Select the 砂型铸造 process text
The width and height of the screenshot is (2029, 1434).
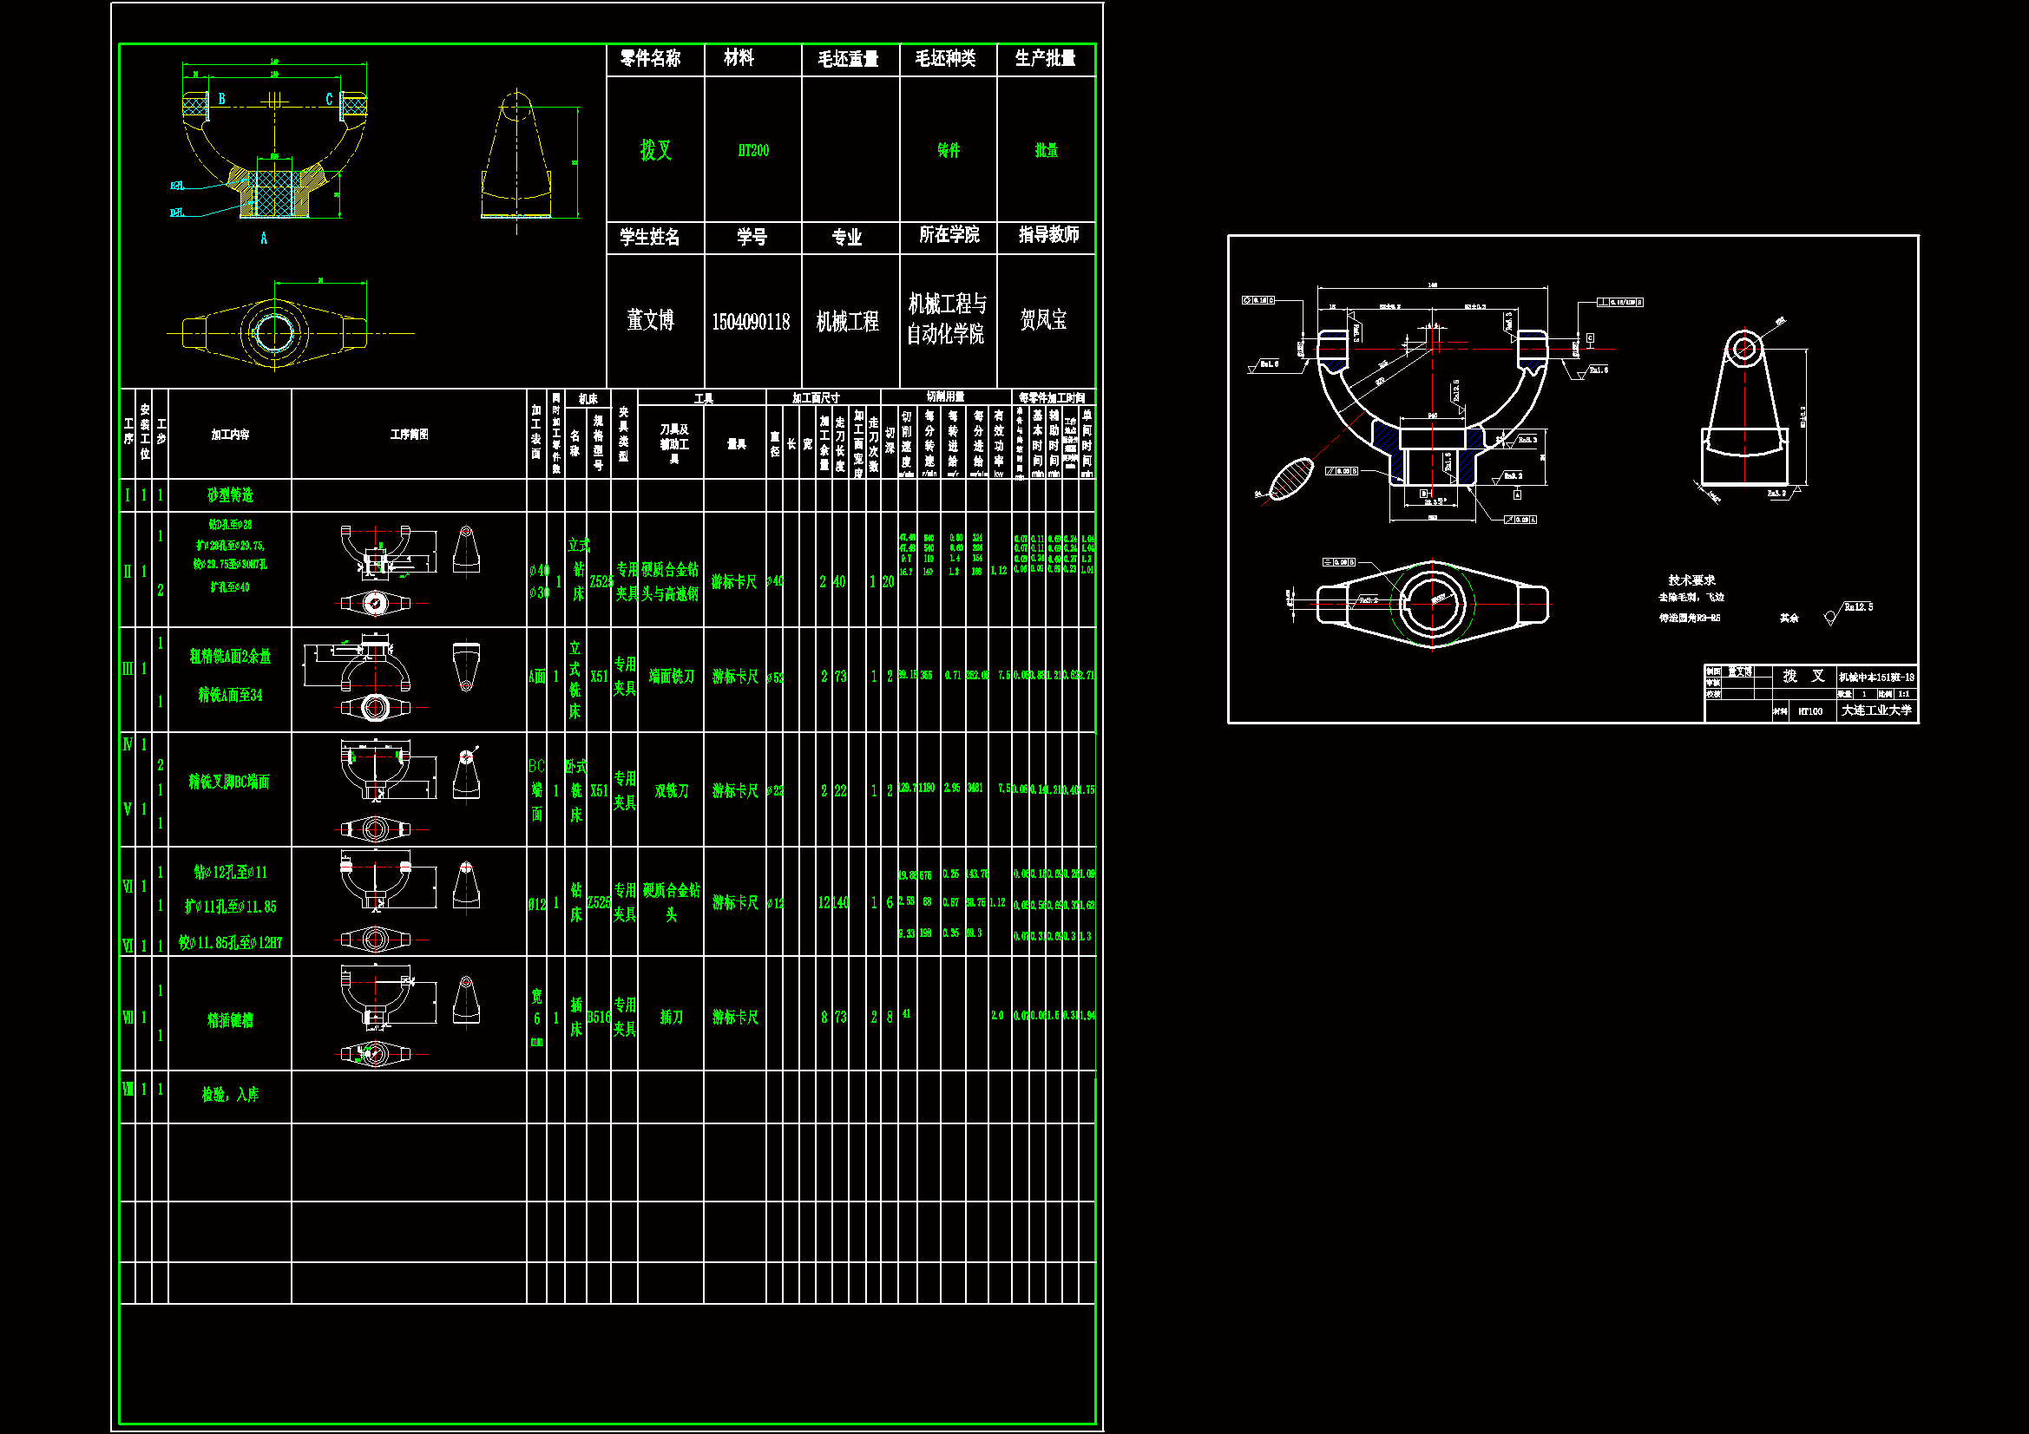[x=230, y=495]
